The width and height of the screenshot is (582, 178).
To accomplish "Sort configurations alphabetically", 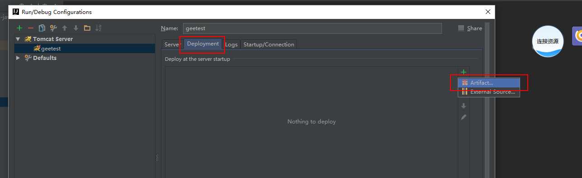I will (99, 28).
